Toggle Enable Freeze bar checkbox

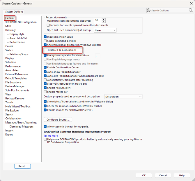45,92
